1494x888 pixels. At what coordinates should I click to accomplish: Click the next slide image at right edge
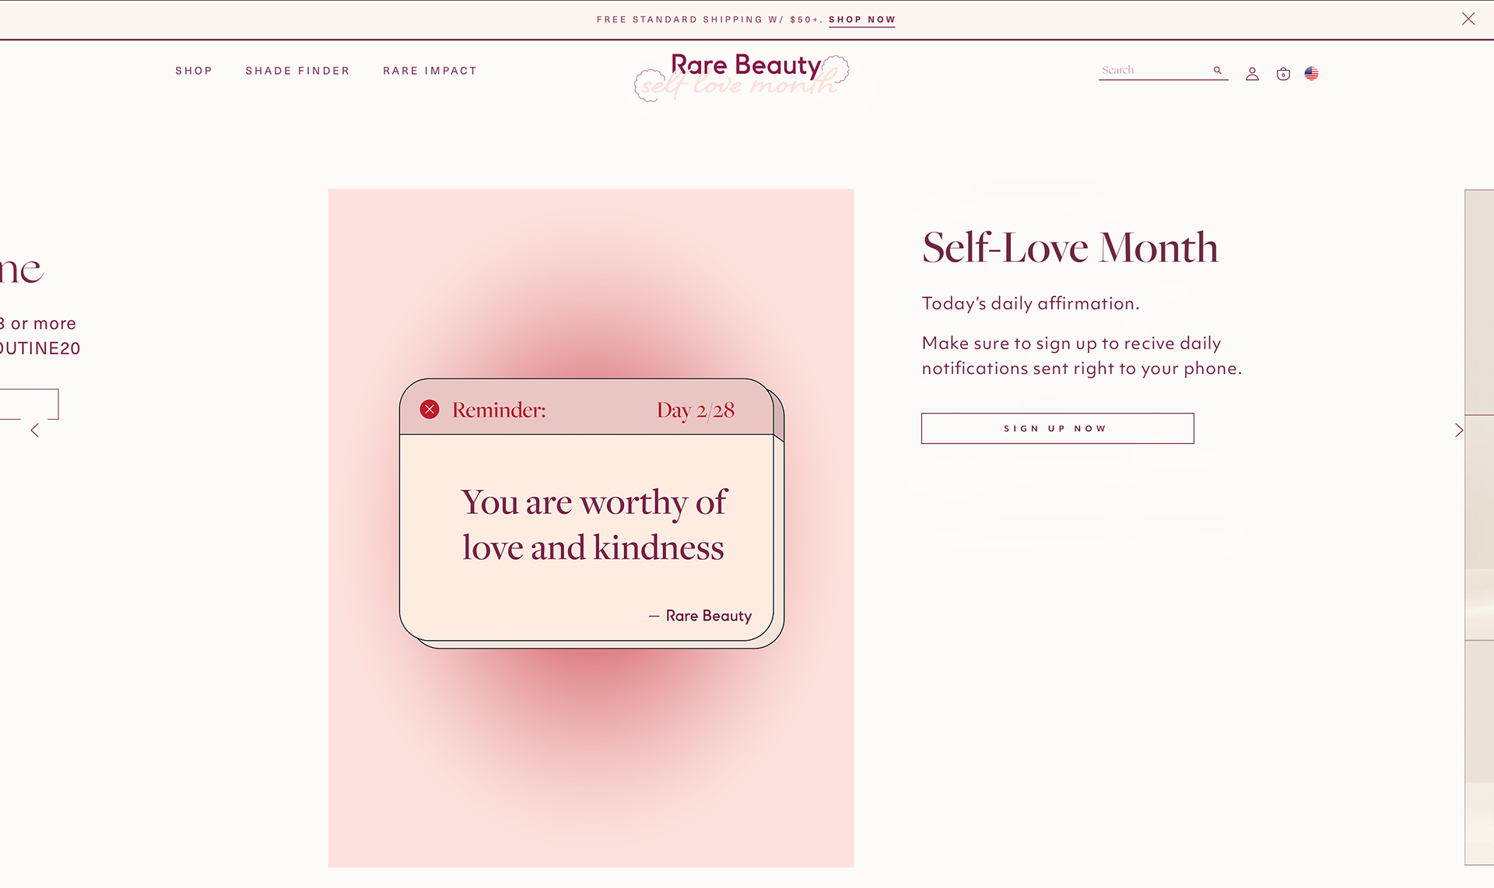[x=1479, y=526]
